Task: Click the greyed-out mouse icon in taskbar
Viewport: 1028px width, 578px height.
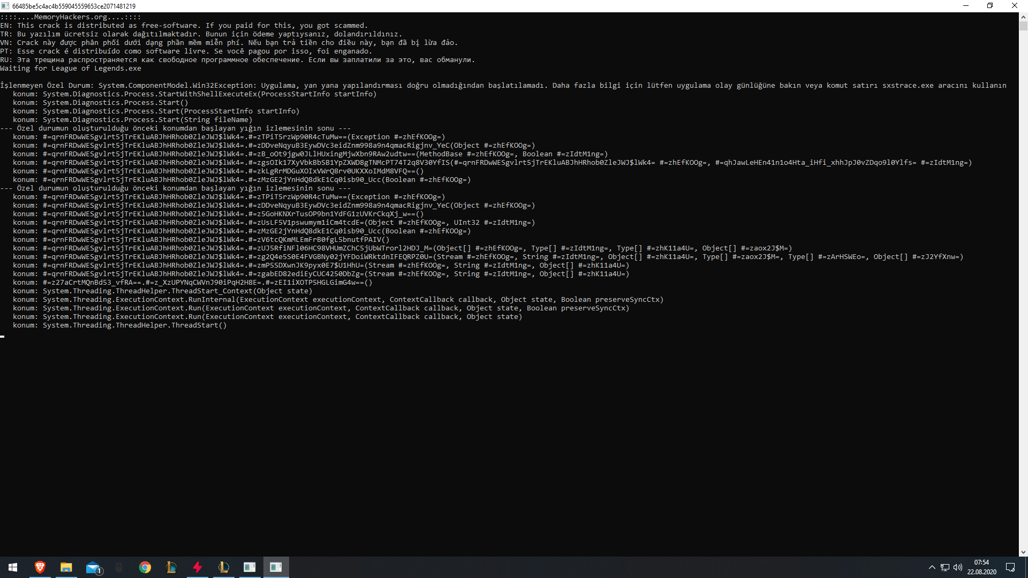Action: (119, 567)
